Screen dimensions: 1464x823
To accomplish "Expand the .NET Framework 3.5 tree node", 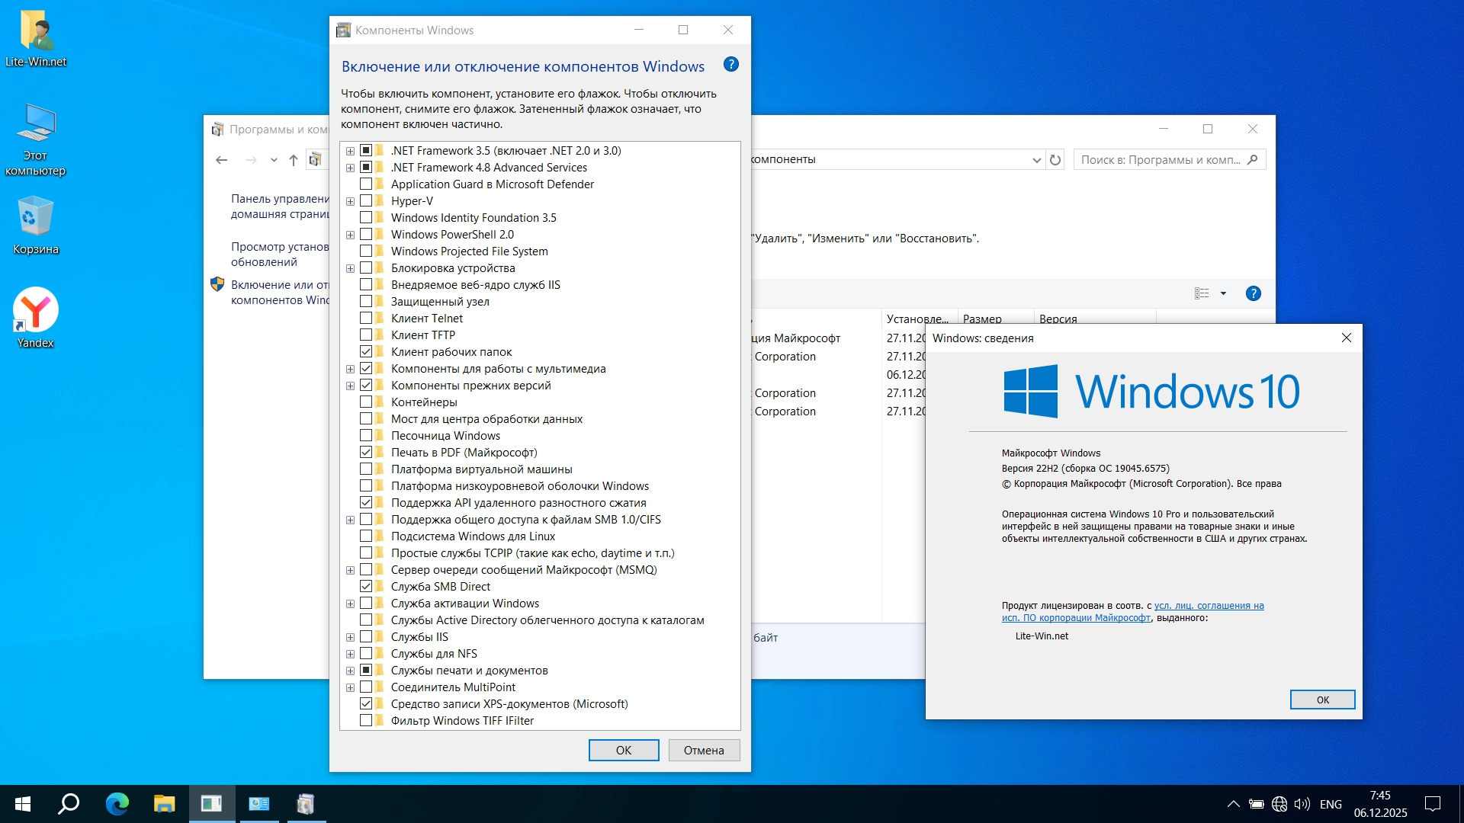I will [350, 151].
